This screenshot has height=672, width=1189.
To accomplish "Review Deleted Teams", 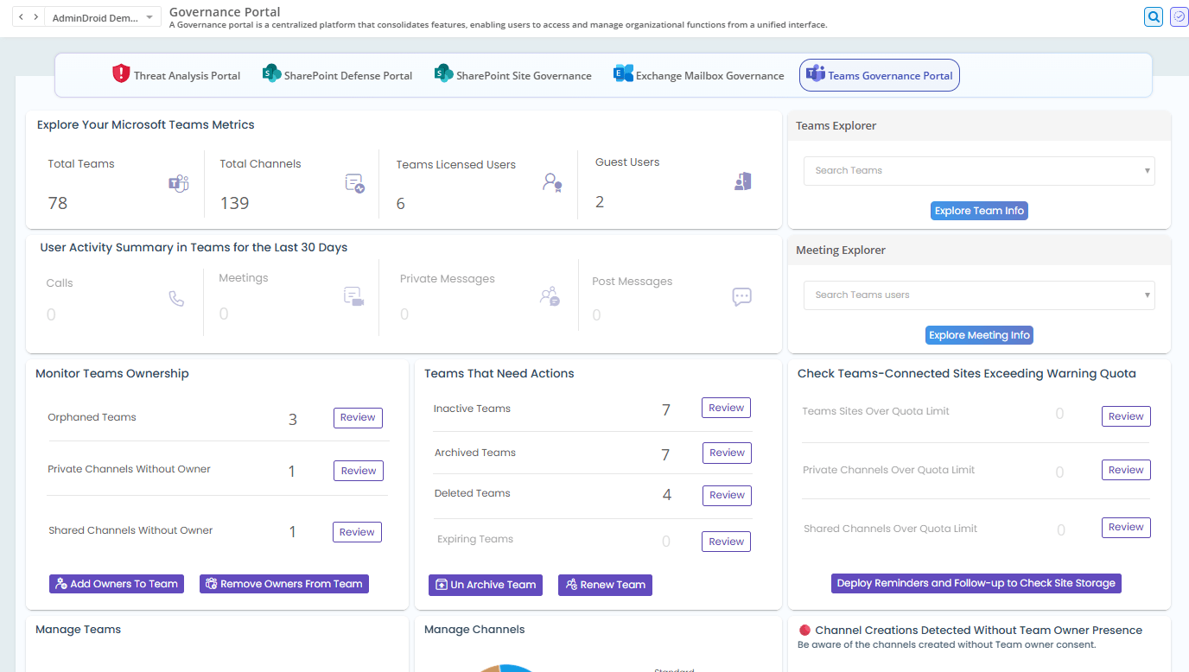I will point(727,495).
